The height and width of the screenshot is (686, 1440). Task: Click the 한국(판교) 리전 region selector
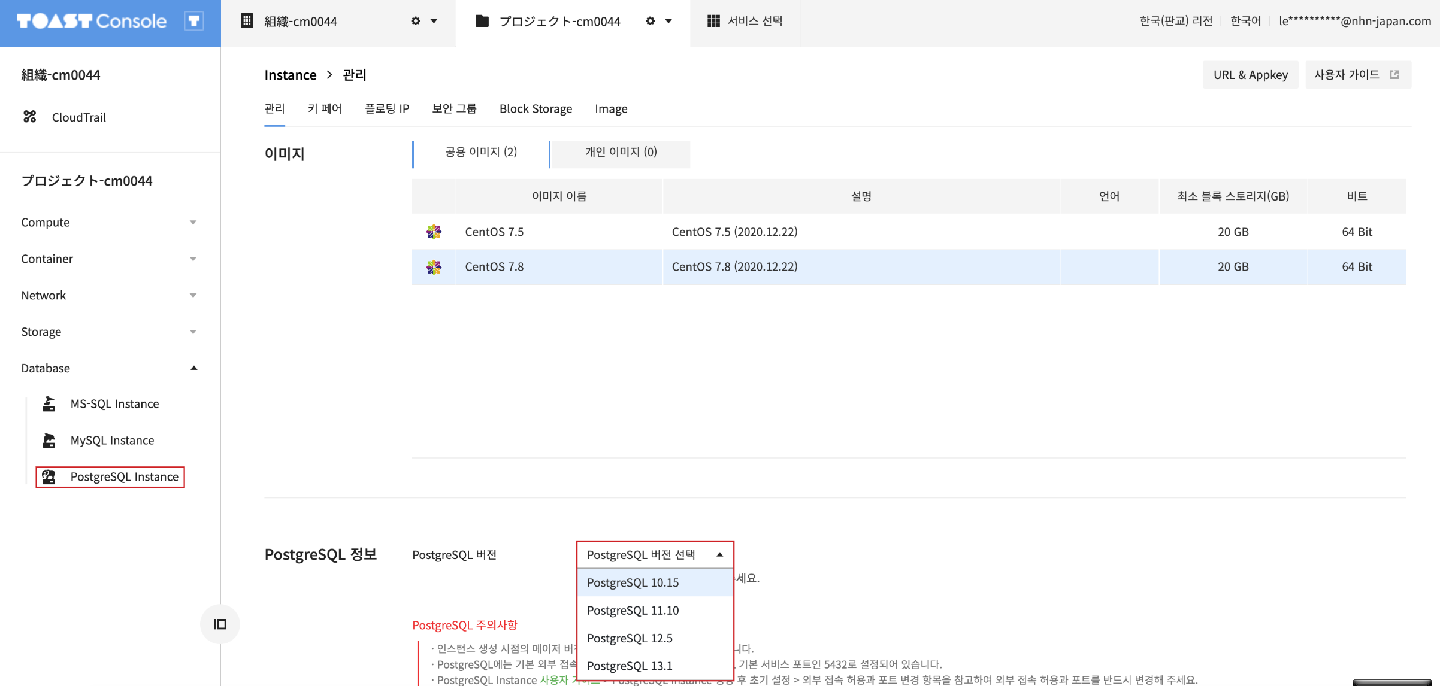1176,21
